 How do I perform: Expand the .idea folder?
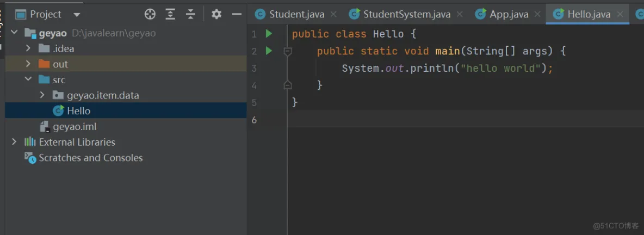[x=28, y=48]
